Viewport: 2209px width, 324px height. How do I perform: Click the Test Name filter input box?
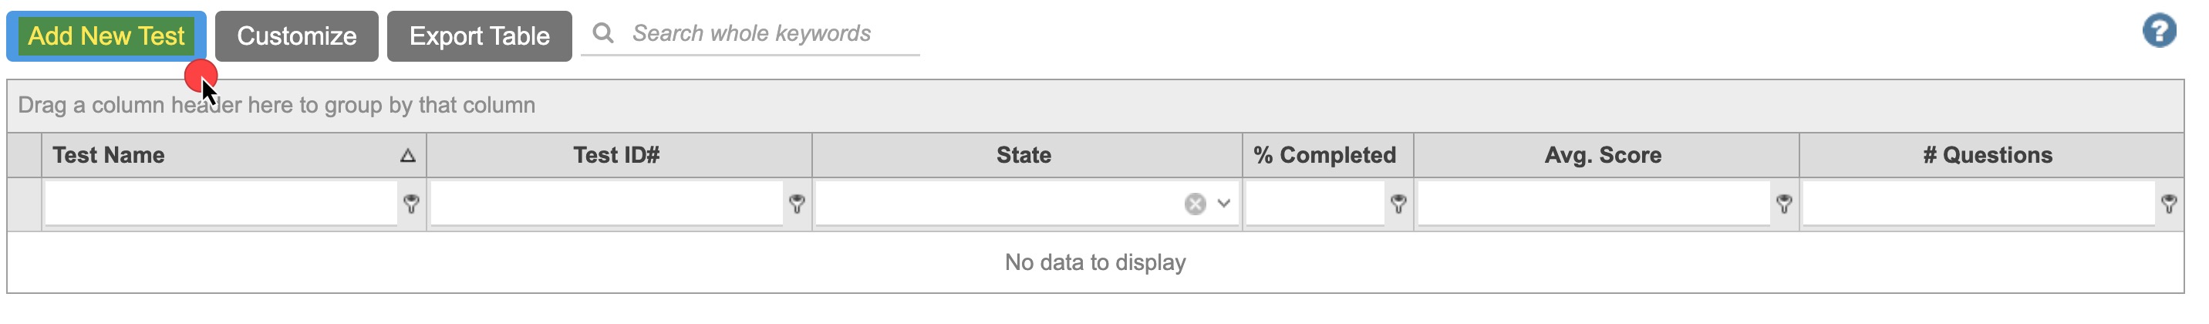221,204
